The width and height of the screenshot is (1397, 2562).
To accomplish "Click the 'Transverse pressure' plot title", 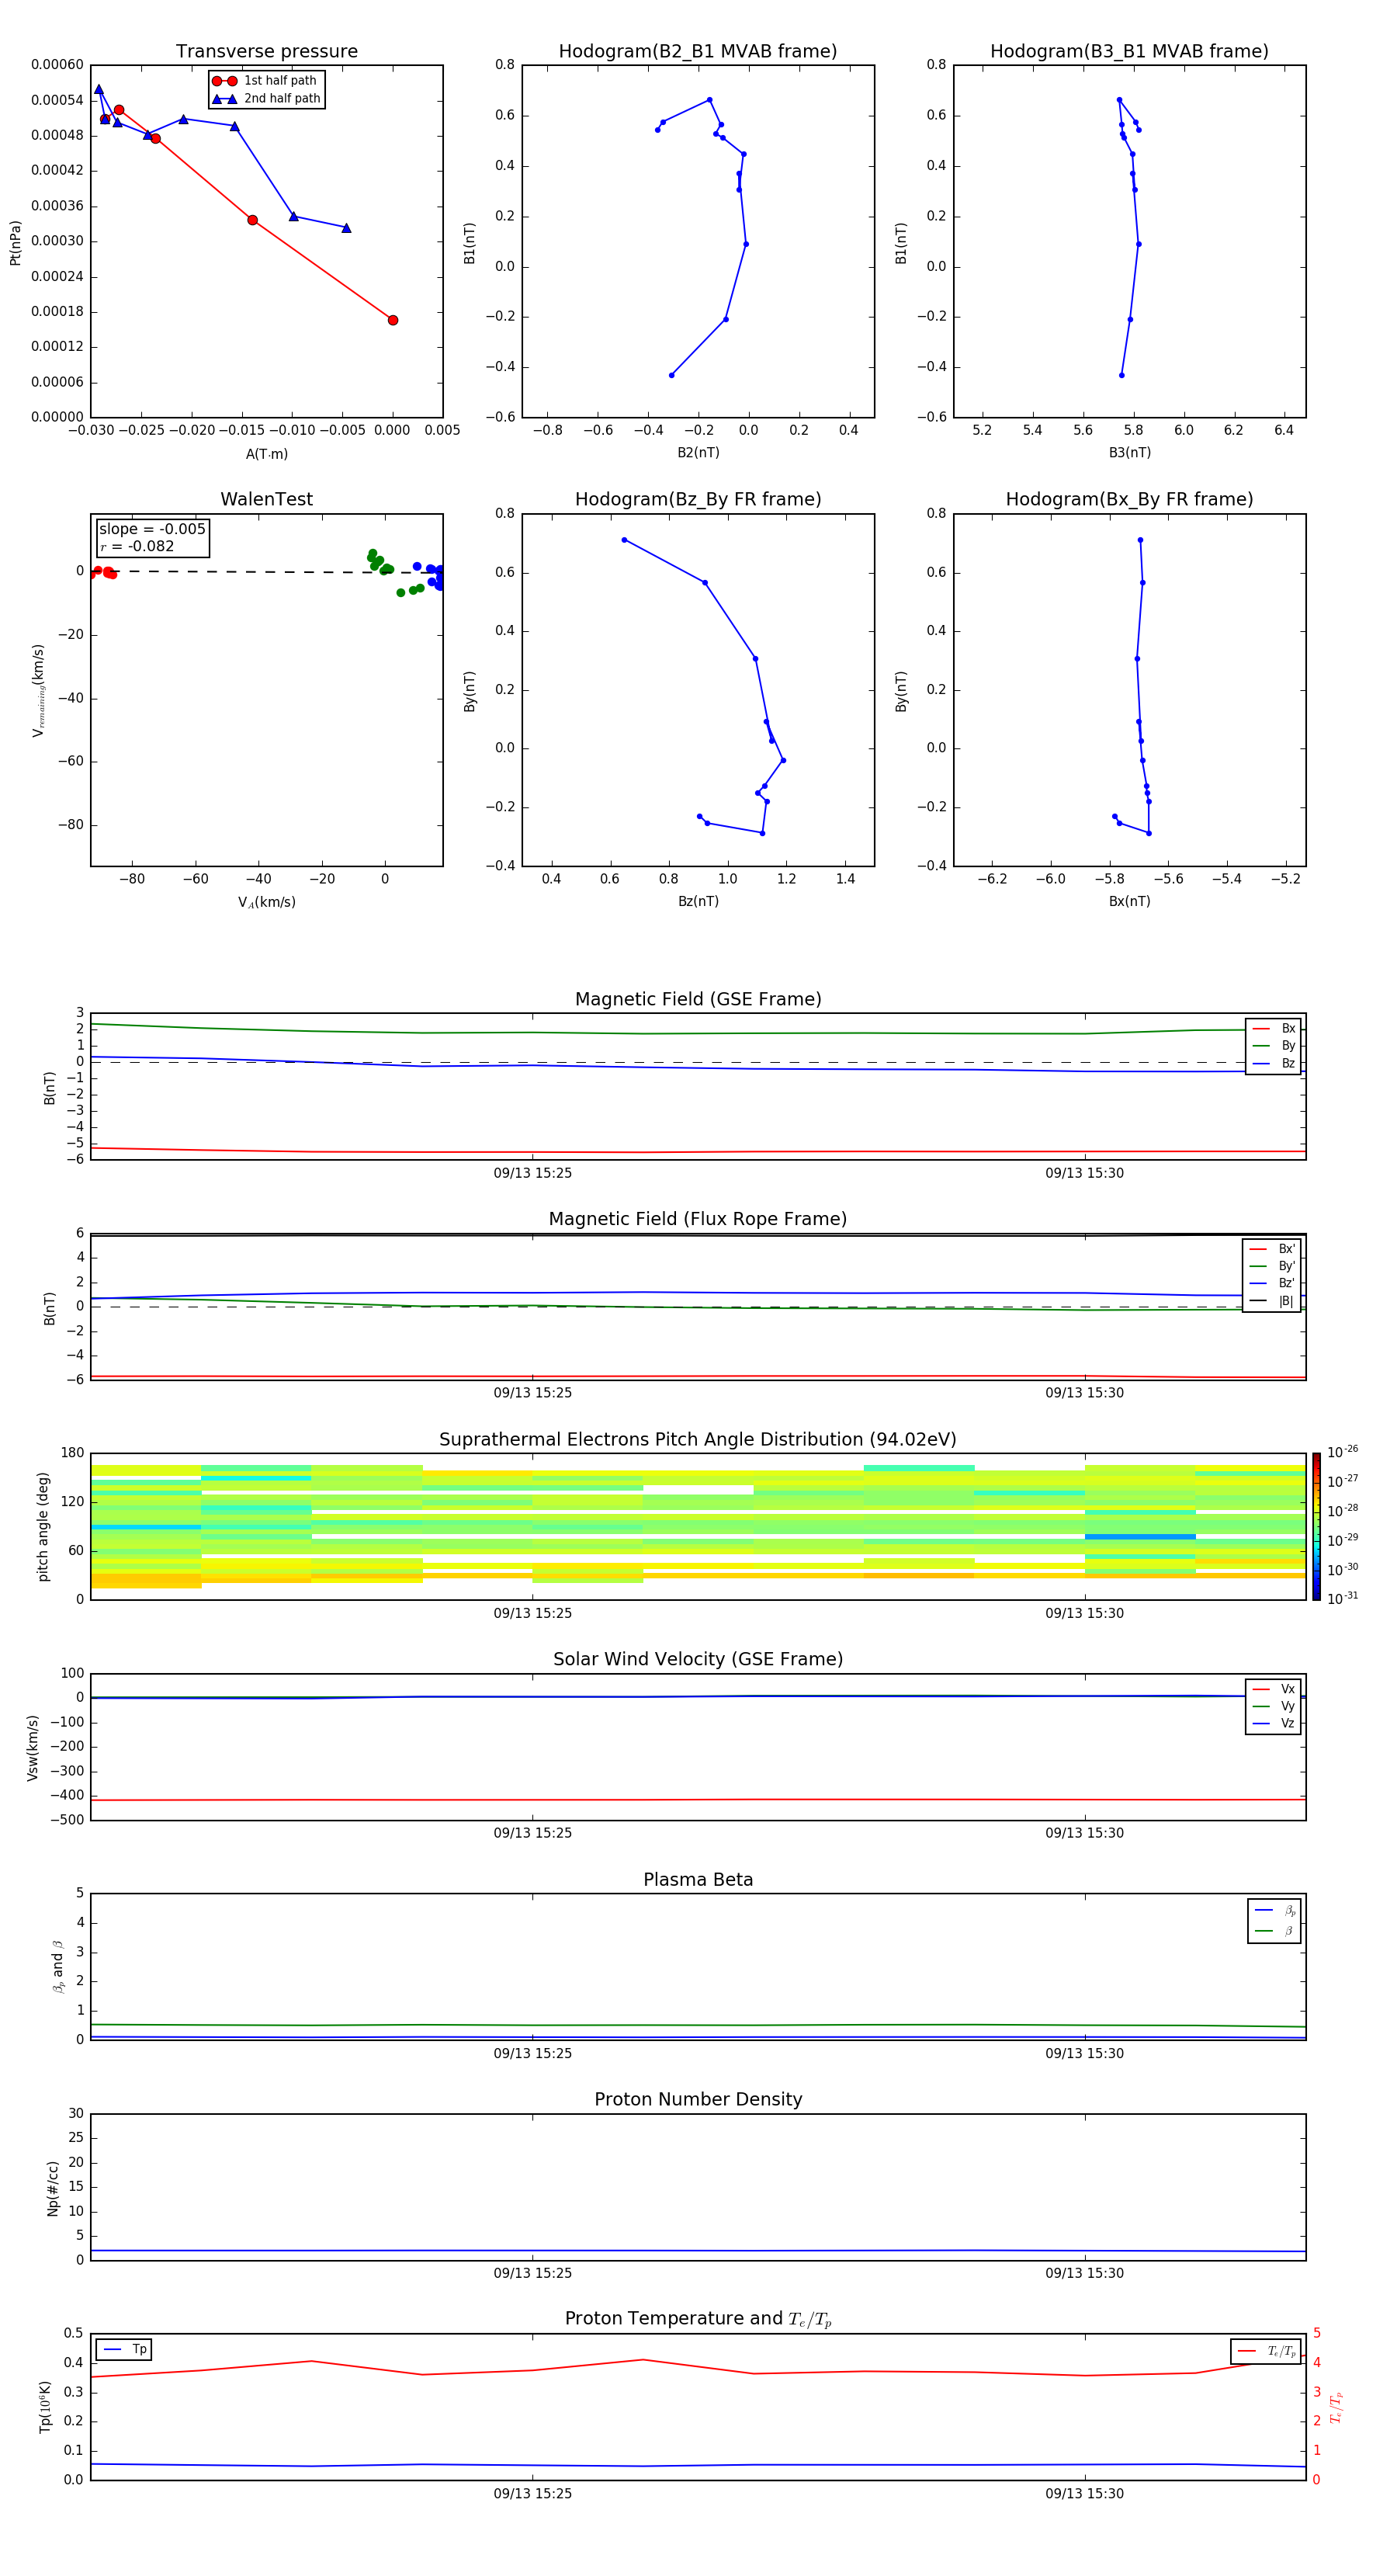I will coord(266,52).
